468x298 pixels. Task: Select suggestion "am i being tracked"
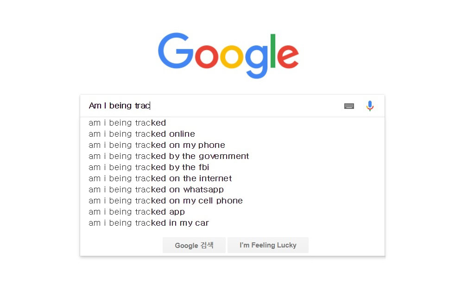(x=127, y=123)
